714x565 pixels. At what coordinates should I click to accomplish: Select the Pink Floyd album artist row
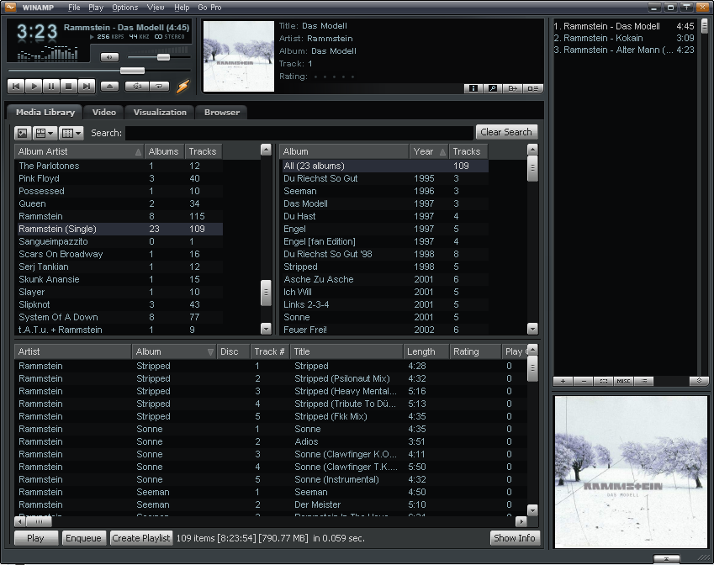[x=120, y=178]
